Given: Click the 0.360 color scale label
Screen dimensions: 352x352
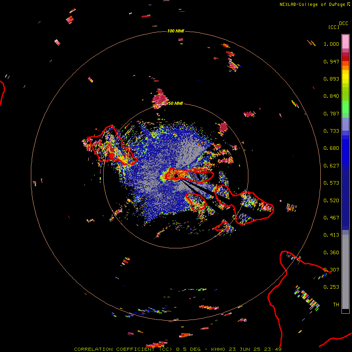Looking at the screenshot, I should click(331, 253).
